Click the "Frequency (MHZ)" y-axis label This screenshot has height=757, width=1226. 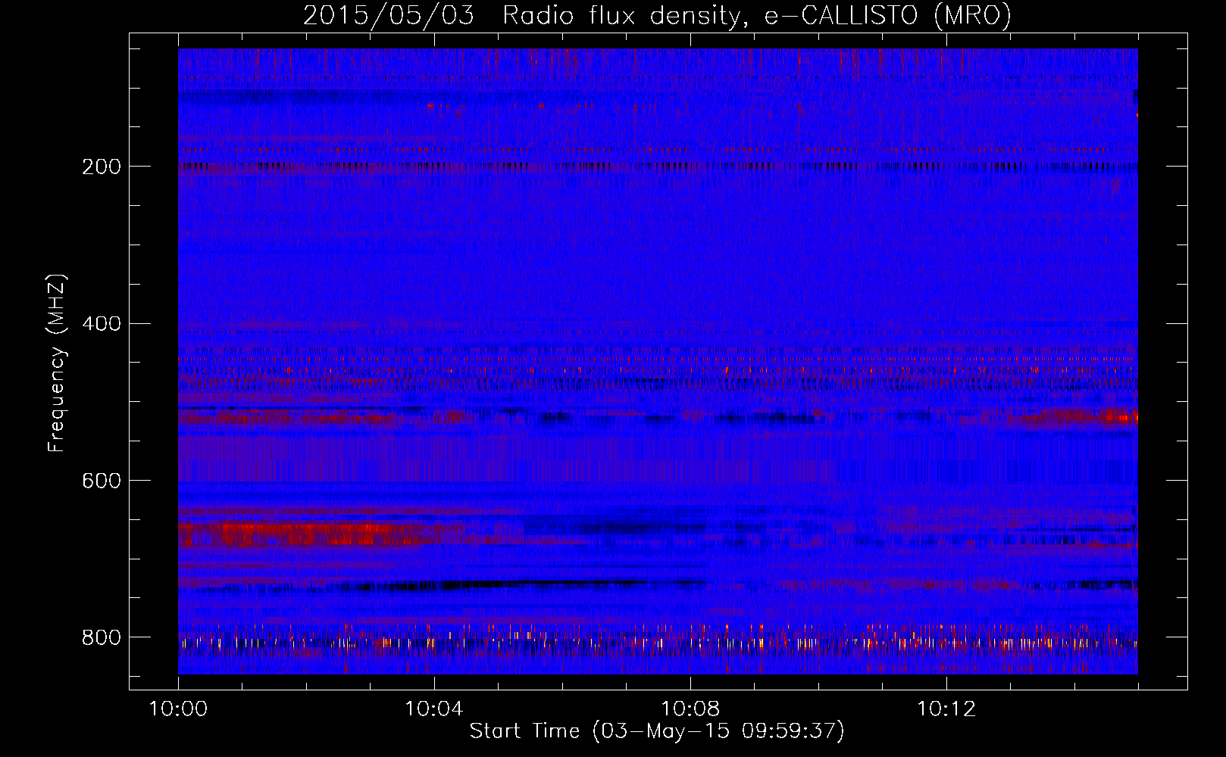pos(57,363)
